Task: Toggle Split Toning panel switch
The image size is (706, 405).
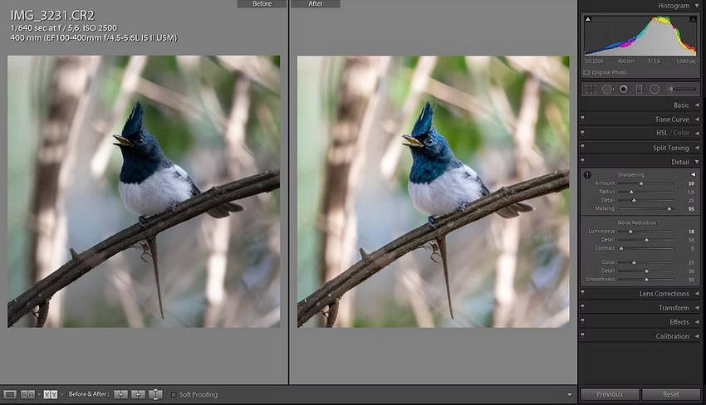Action: coord(582,147)
